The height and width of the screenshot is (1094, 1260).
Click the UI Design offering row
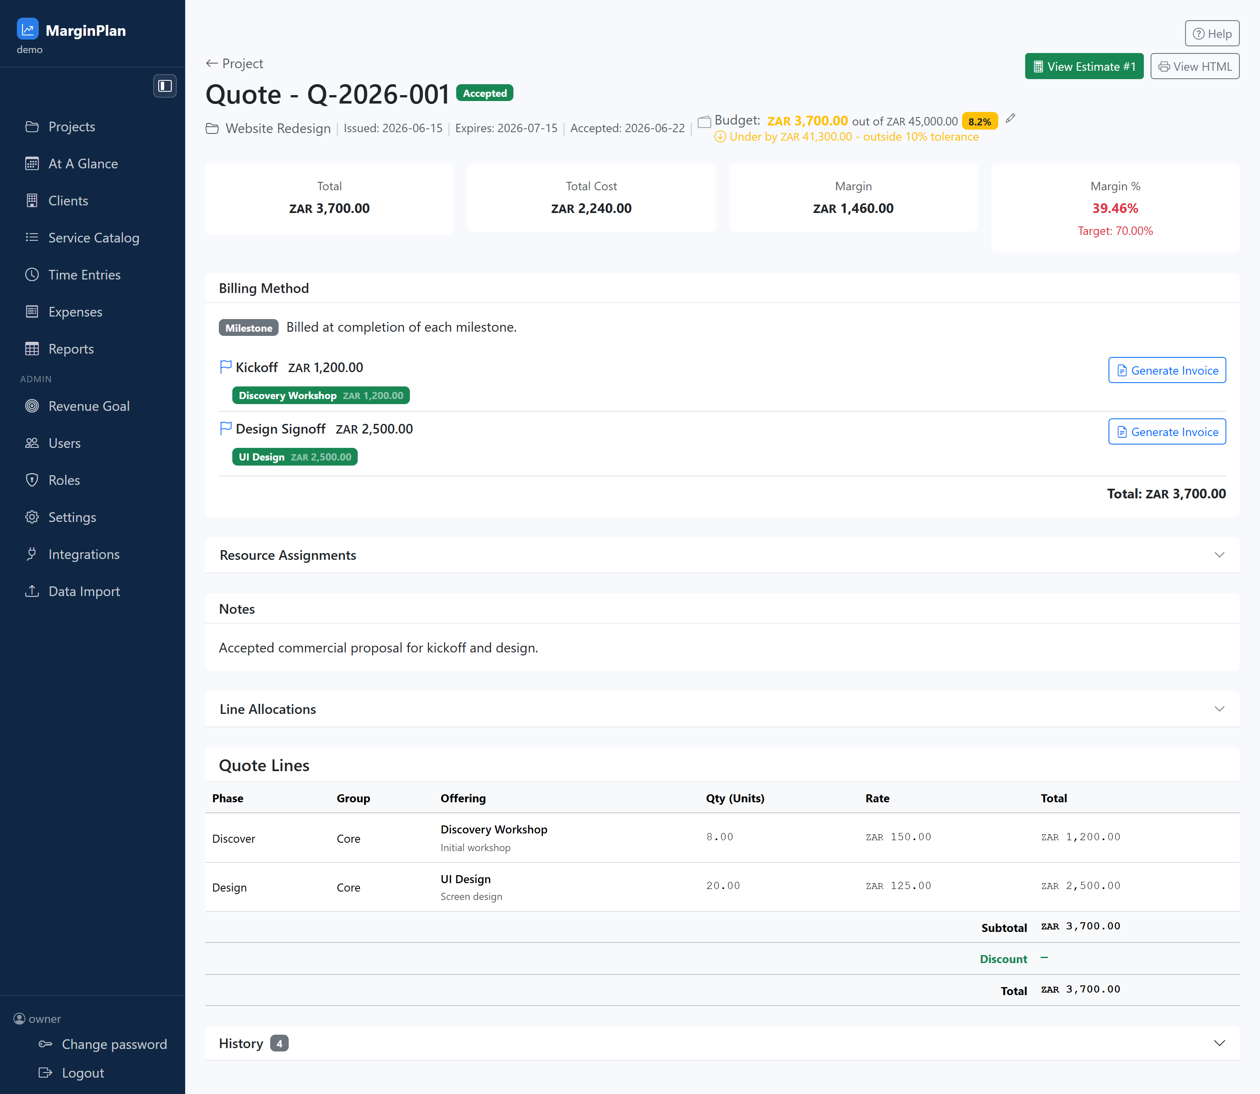coord(722,887)
